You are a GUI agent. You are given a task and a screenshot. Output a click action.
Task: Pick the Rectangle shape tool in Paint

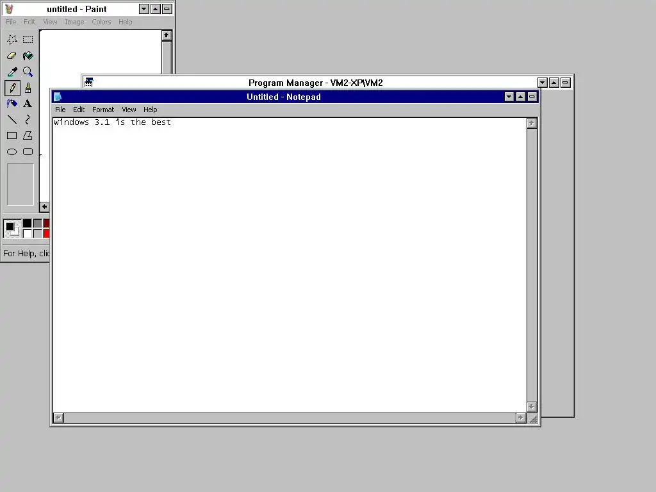(x=12, y=136)
